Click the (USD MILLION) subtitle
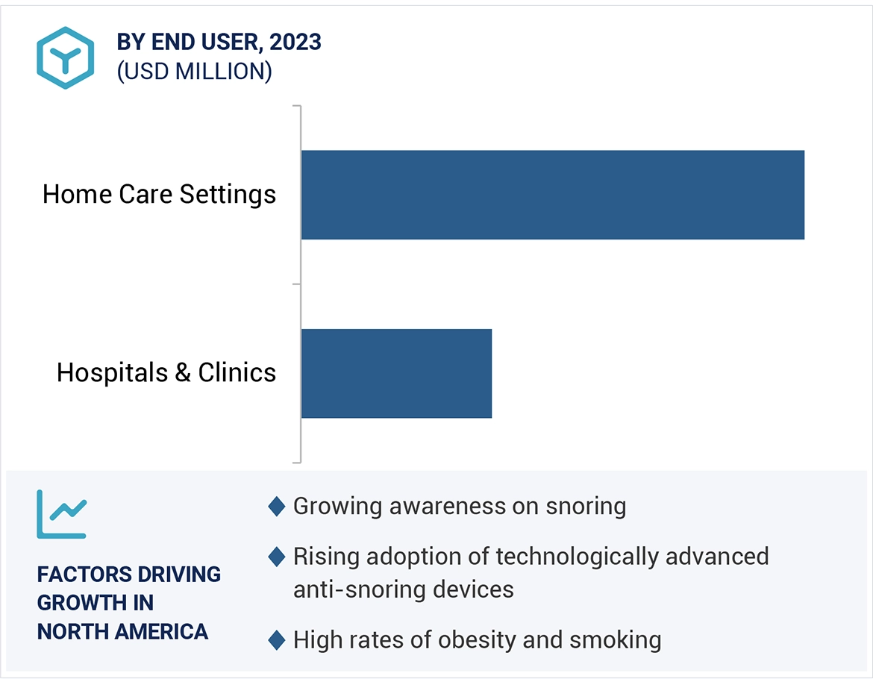 pyautogui.click(x=194, y=72)
